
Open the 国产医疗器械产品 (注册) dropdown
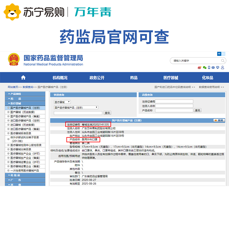point(76,108)
